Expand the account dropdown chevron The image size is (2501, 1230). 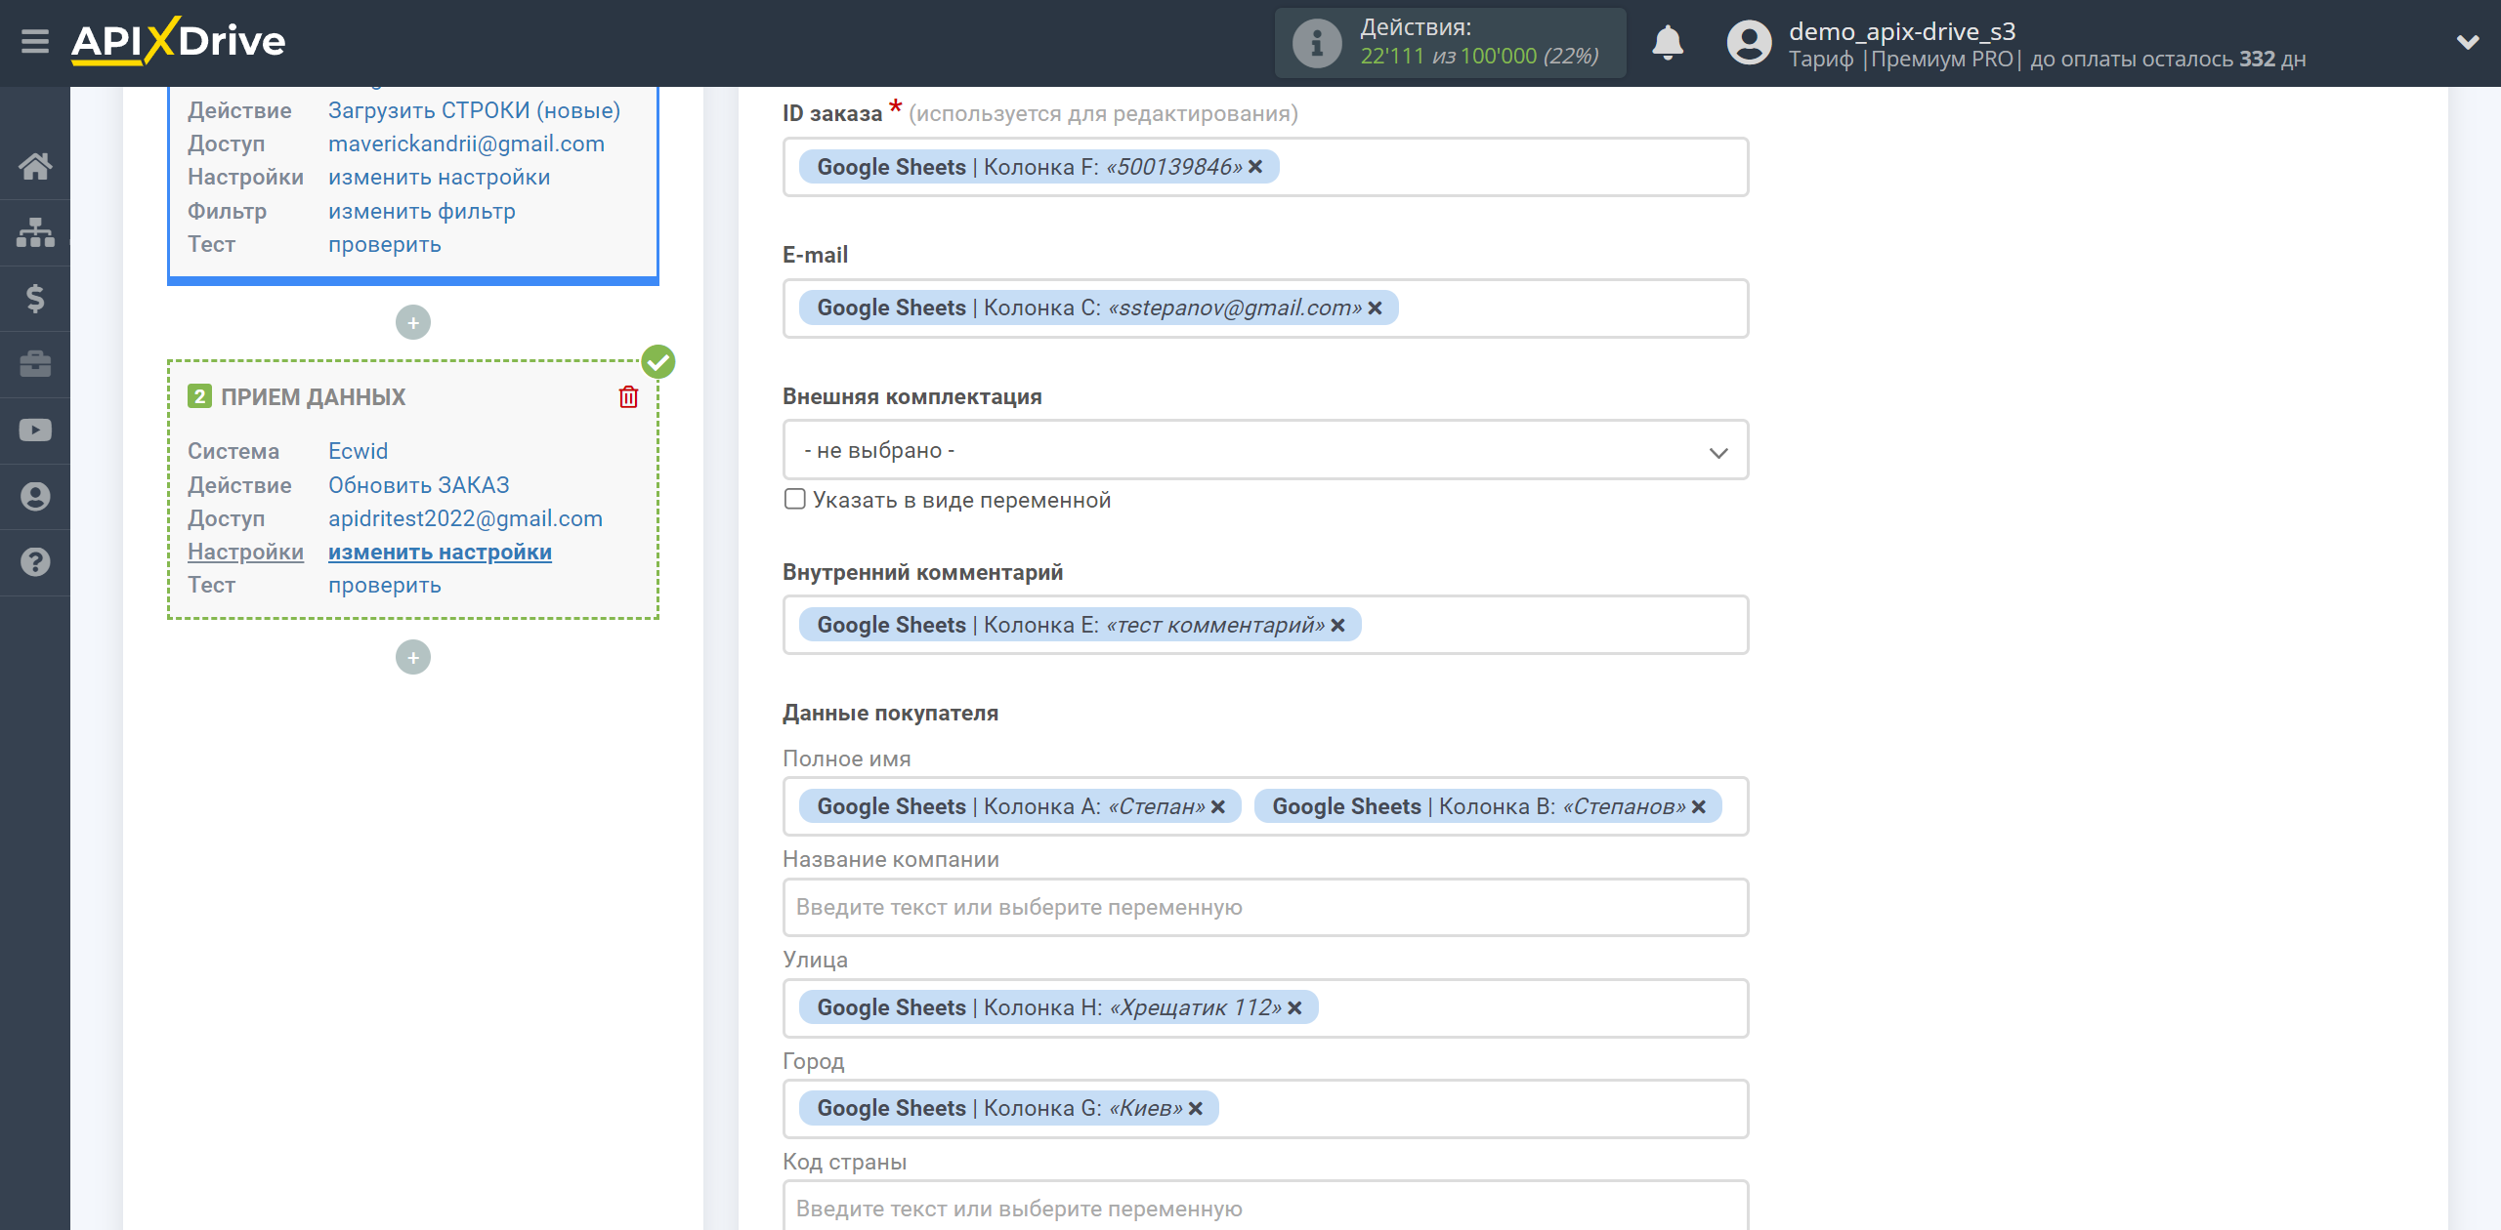coord(2467,43)
